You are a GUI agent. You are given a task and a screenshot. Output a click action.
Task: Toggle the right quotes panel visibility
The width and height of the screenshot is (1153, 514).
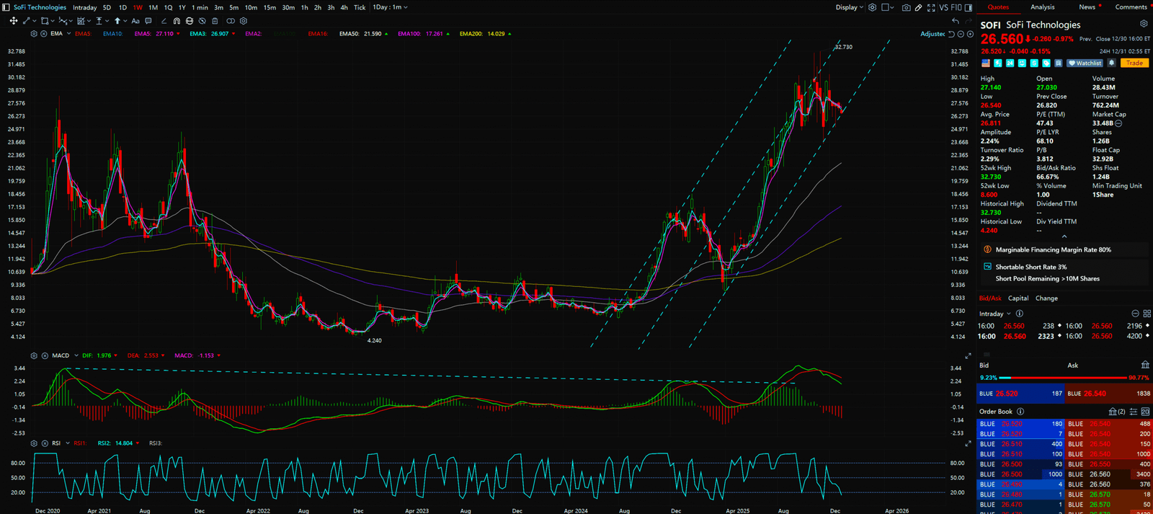tap(969, 7)
